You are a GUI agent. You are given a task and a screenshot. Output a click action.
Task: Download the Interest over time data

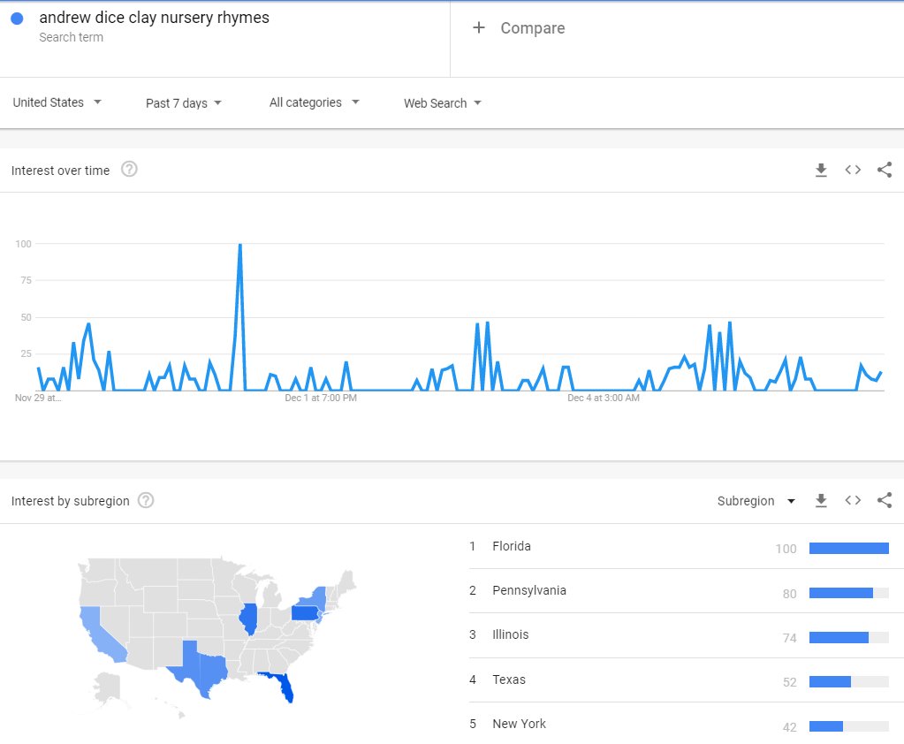coord(821,171)
